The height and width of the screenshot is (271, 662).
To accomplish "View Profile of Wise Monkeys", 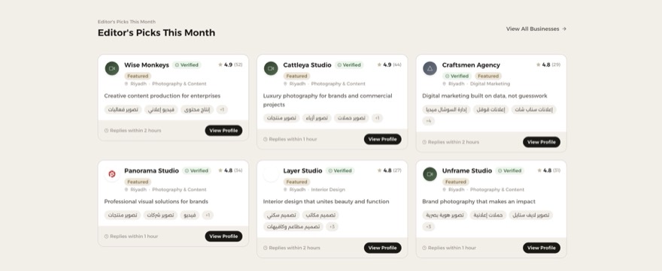I will pyautogui.click(x=223, y=131).
